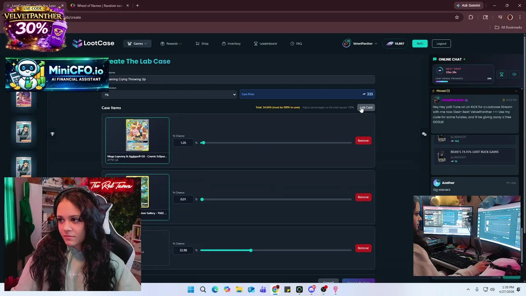The height and width of the screenshot is (296, 526).
Task: View the Leaderboard
Action: (x=265, y=44)
